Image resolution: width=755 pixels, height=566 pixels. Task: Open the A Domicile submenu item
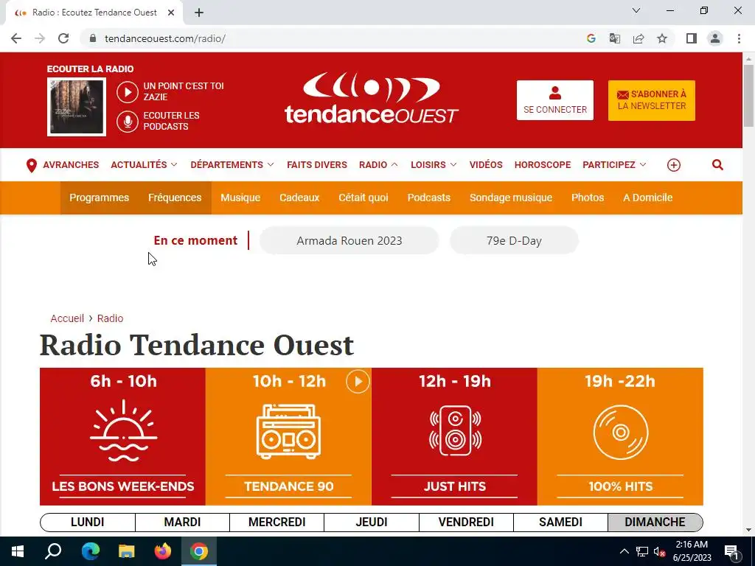[x=647, y=198]
